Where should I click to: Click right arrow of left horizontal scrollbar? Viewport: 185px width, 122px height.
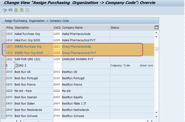tap(20, 121)
